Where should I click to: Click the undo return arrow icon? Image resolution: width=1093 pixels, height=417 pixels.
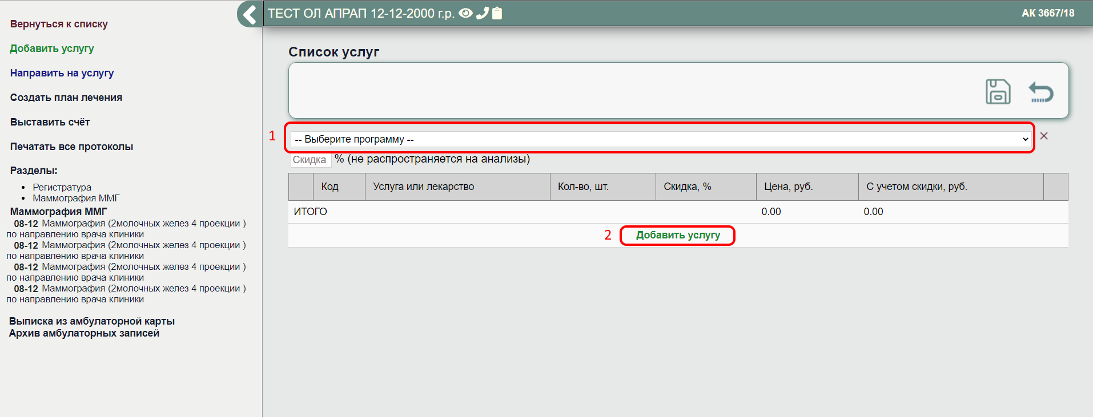coord(1040,92)
